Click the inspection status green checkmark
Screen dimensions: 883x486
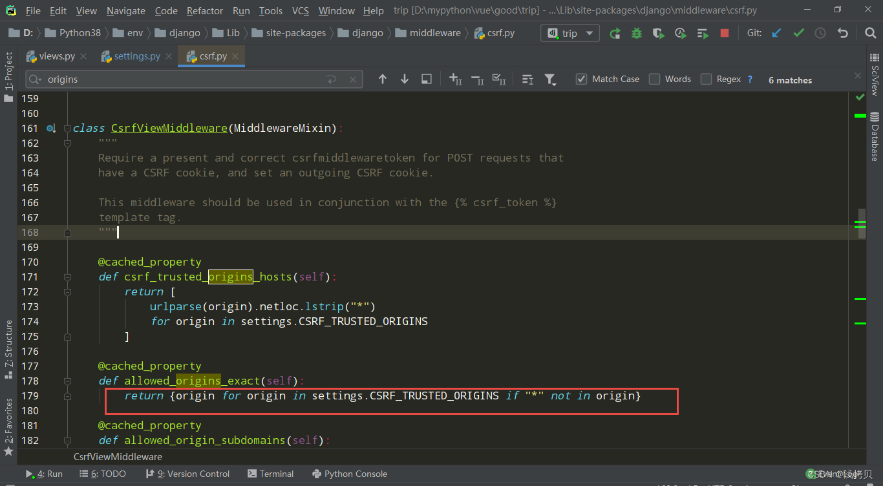coord(860,97)
